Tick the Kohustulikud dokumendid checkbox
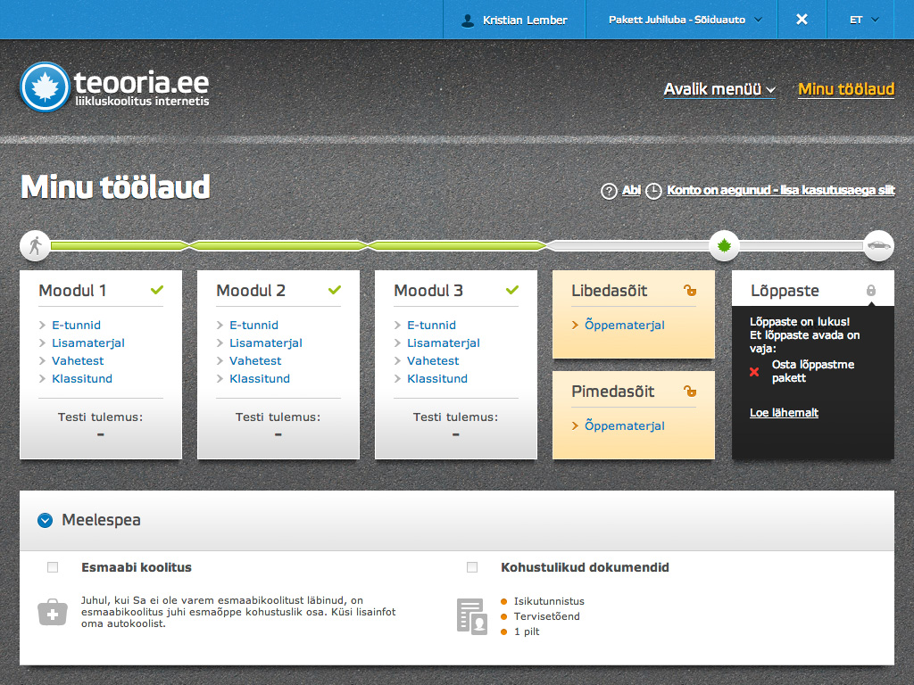914x685 pixels. click(472, 567)
